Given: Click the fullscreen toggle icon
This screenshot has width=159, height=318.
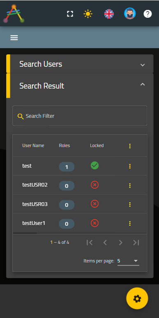Looking at the screenshot, I should (x=70, y=14).
